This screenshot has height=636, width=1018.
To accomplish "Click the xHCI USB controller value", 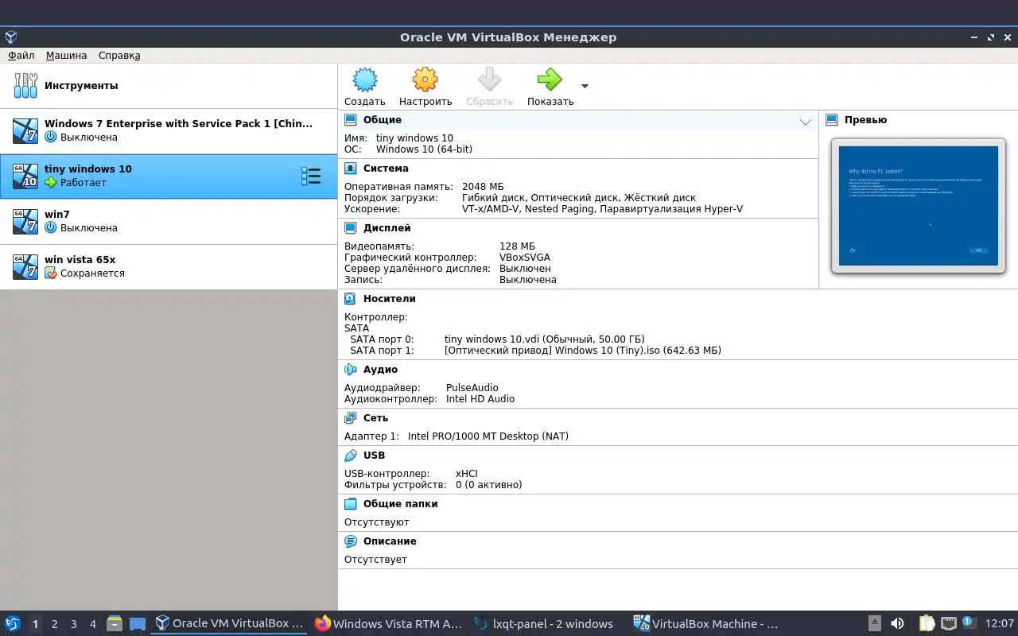I will [467, 474].
